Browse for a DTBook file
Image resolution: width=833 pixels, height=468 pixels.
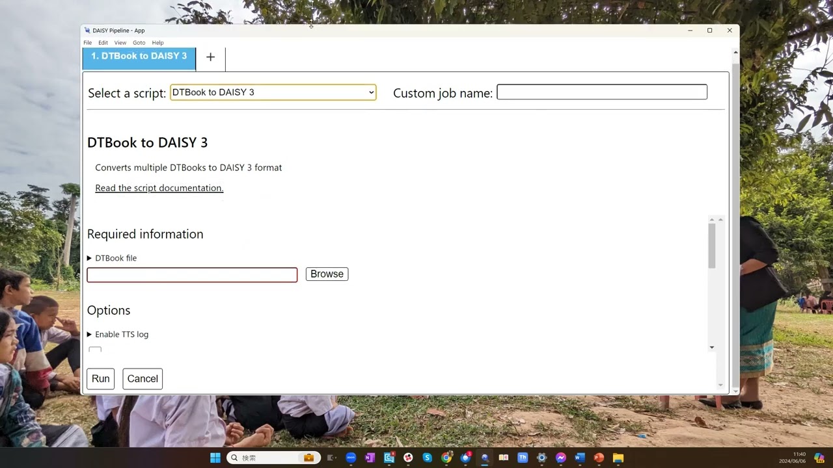(x=327, y=274)
